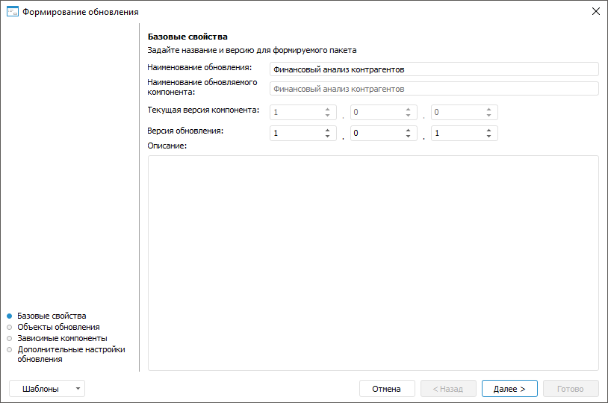Open the Дополнительные настройки обновления step

71,349
